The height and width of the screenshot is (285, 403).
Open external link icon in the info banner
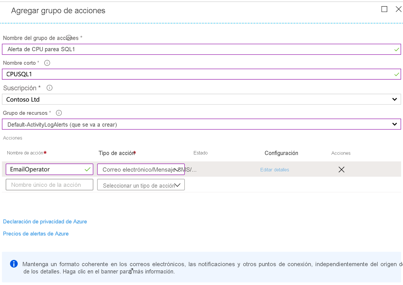(131, 271)
